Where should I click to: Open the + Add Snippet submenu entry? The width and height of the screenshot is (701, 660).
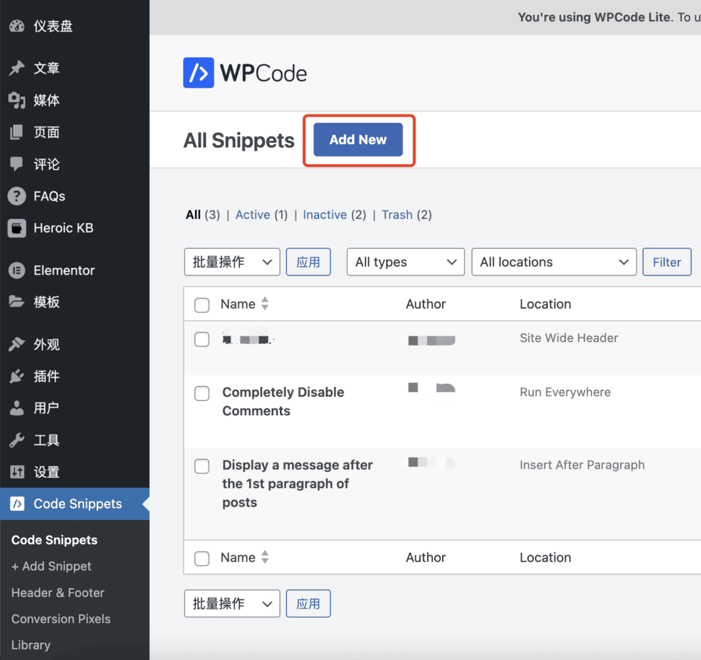point(51,566)
